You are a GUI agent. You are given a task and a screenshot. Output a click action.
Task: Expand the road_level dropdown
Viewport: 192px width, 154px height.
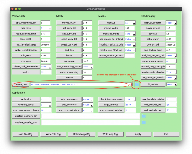50,28
